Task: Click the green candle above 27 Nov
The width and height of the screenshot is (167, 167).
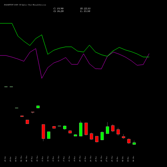Action: 108,130
